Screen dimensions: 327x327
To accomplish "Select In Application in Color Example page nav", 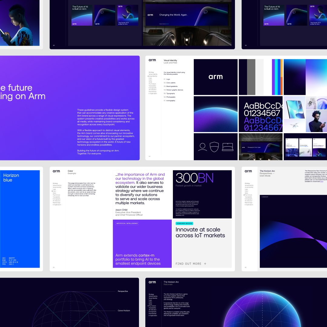I will 57,205.
